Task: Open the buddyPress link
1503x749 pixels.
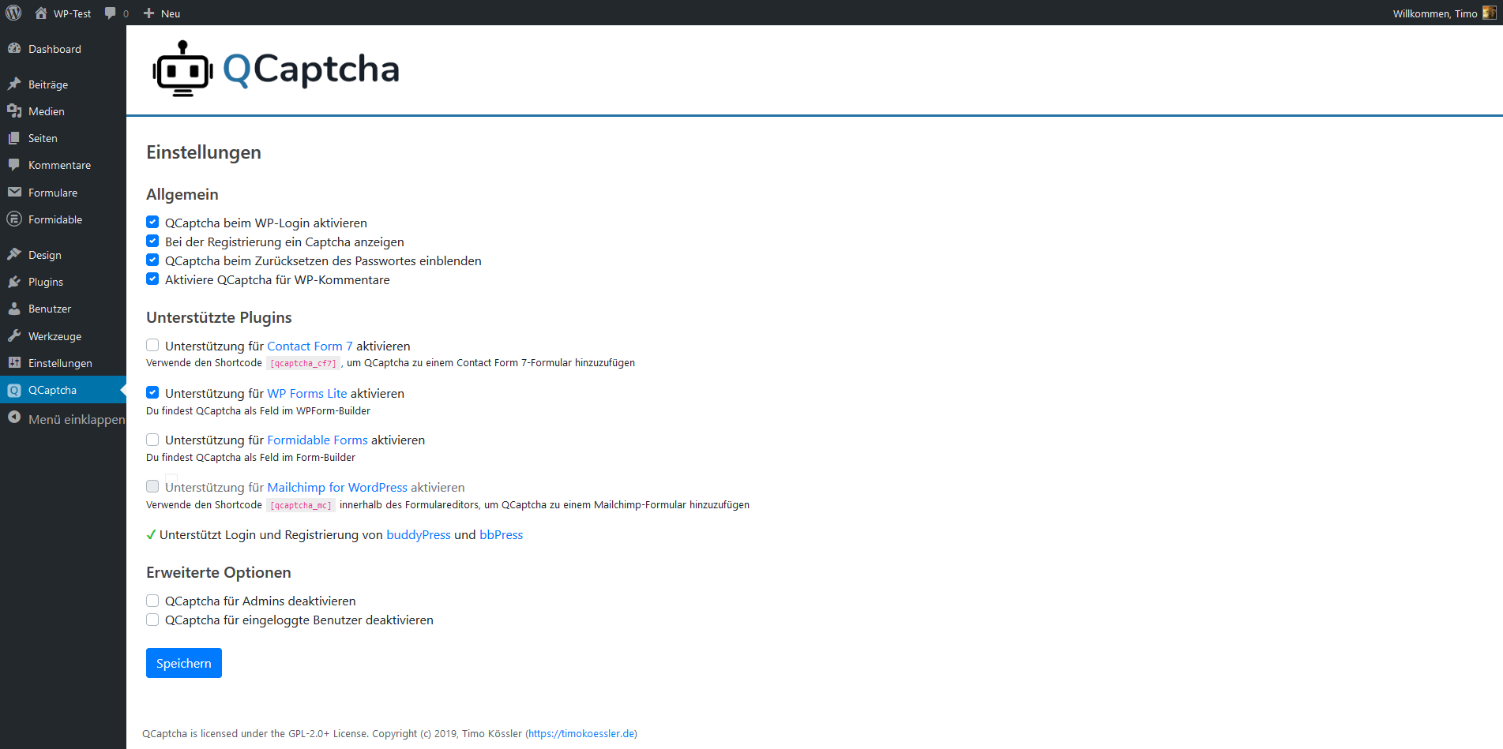Action: [419, 534]
